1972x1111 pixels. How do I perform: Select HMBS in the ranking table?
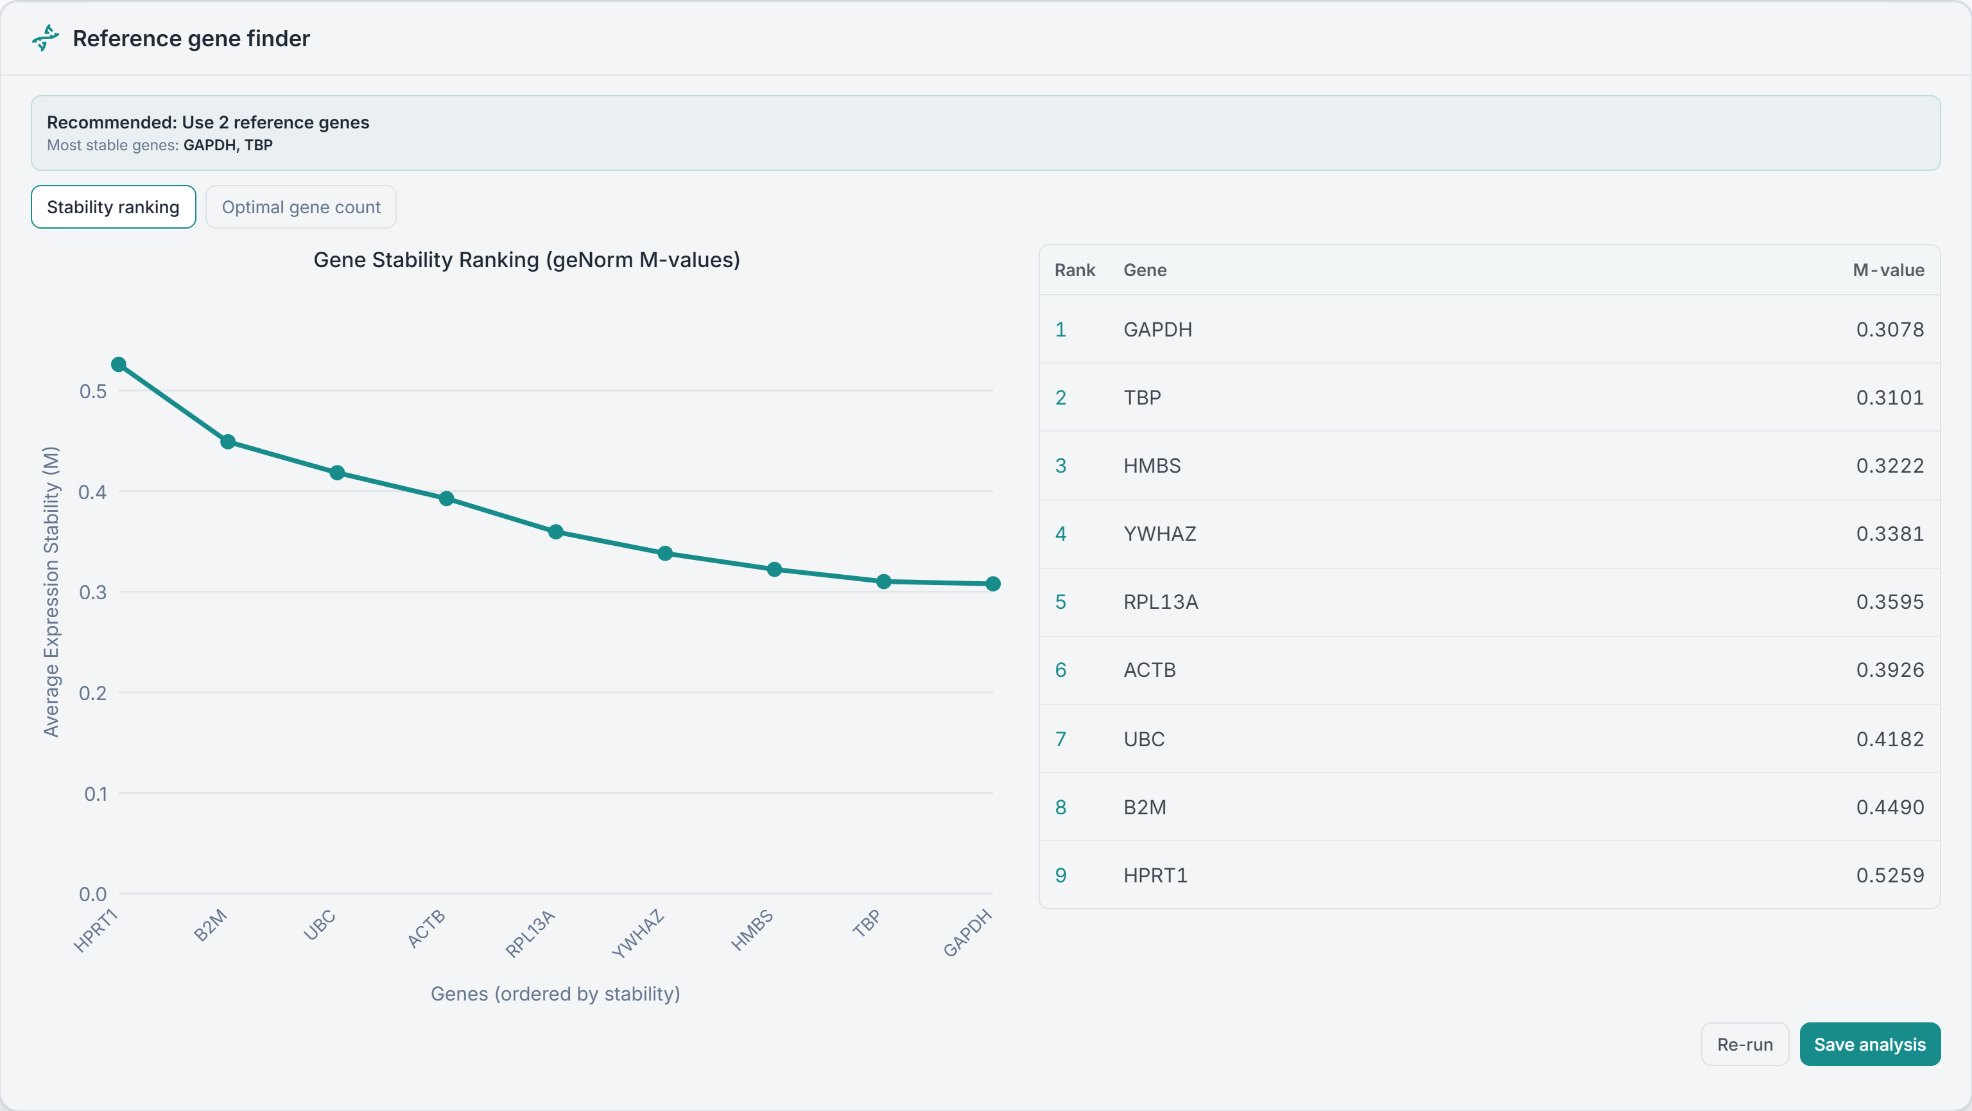[x=1152, y=466]
